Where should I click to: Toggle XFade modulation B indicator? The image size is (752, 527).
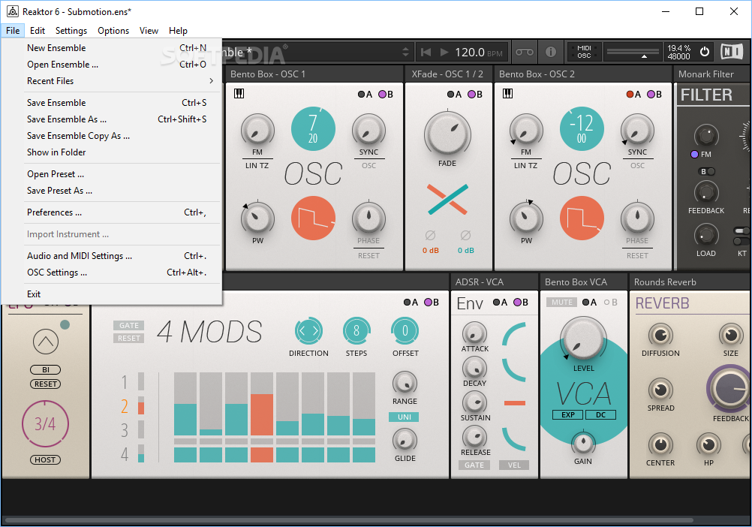[475, 95]
